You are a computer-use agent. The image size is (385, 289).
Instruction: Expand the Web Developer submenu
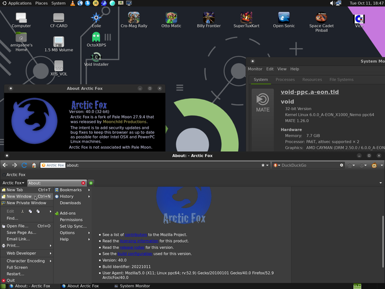coord(26,253)
